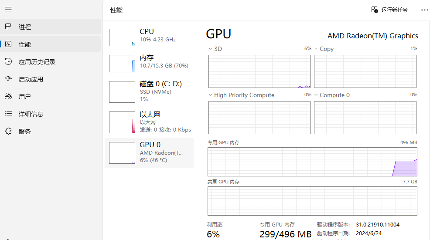
Task: Click the 以太网 mini graph thumbnail
Action: click(x=122, y=122)
